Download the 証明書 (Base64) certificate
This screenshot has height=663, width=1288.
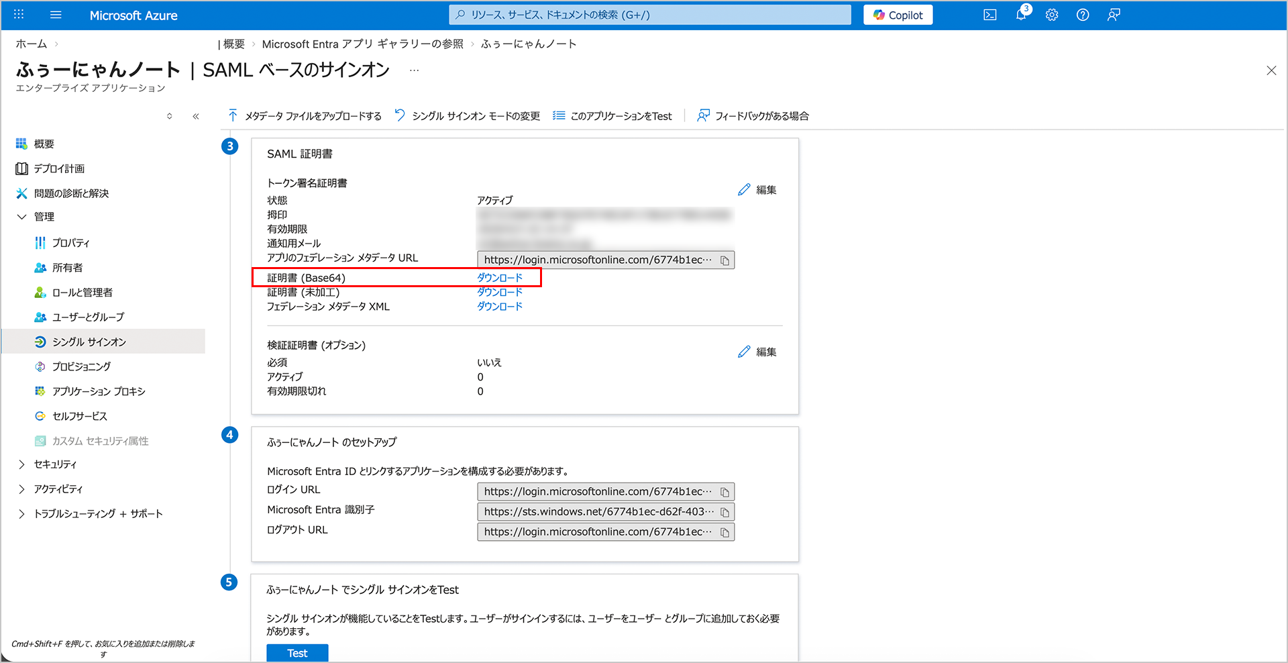[499, 278]
